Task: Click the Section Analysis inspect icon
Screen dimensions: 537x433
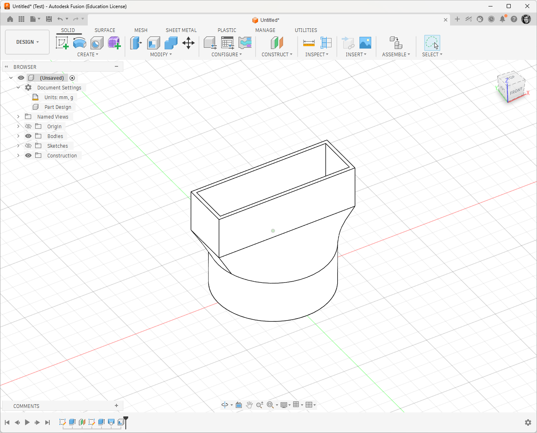Action: (x=326, y=42)
